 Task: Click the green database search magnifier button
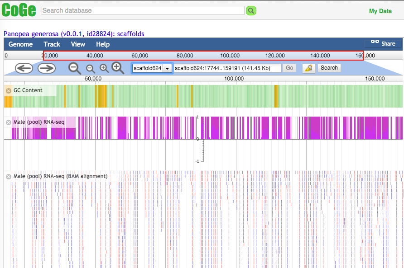point(251,10)
